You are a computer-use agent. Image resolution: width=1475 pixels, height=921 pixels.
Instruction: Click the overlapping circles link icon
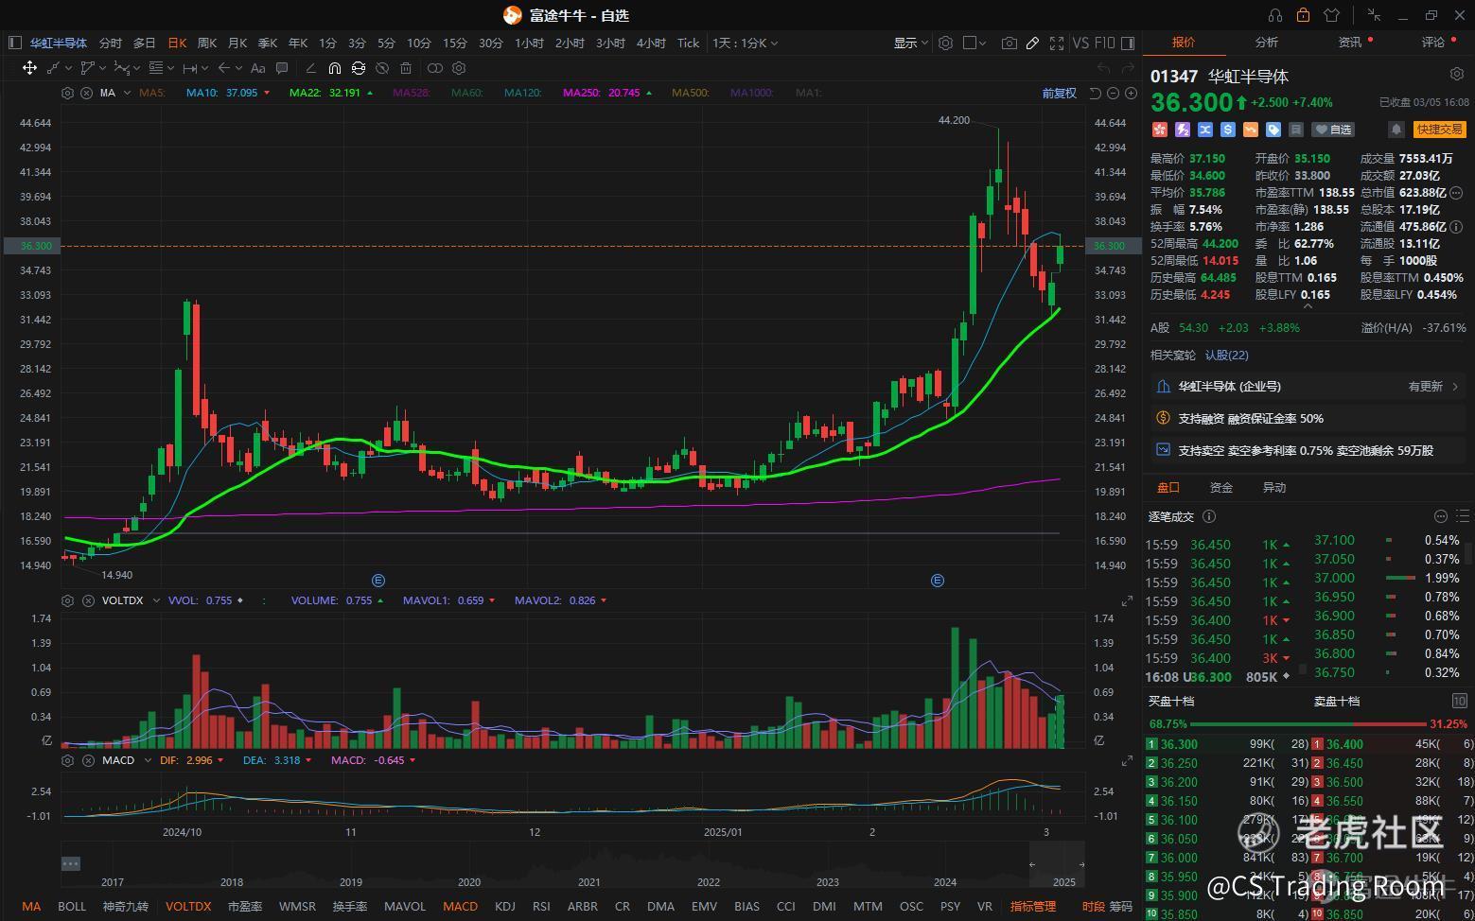pyautogui.click(x=435, y=68)
